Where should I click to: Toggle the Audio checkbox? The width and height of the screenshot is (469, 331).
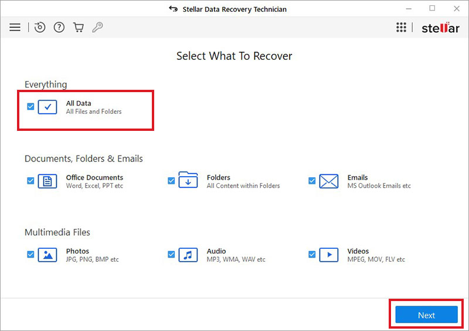(x=171, y=255)
